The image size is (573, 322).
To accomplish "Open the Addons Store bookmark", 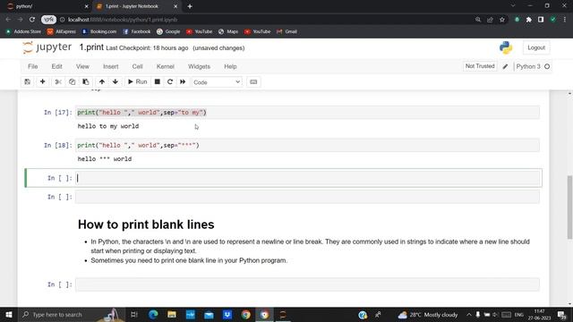I will 23,32.
